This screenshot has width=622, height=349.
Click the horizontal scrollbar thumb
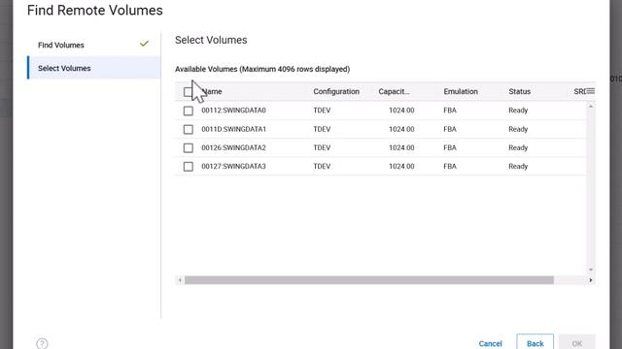[x=369, y=280]
